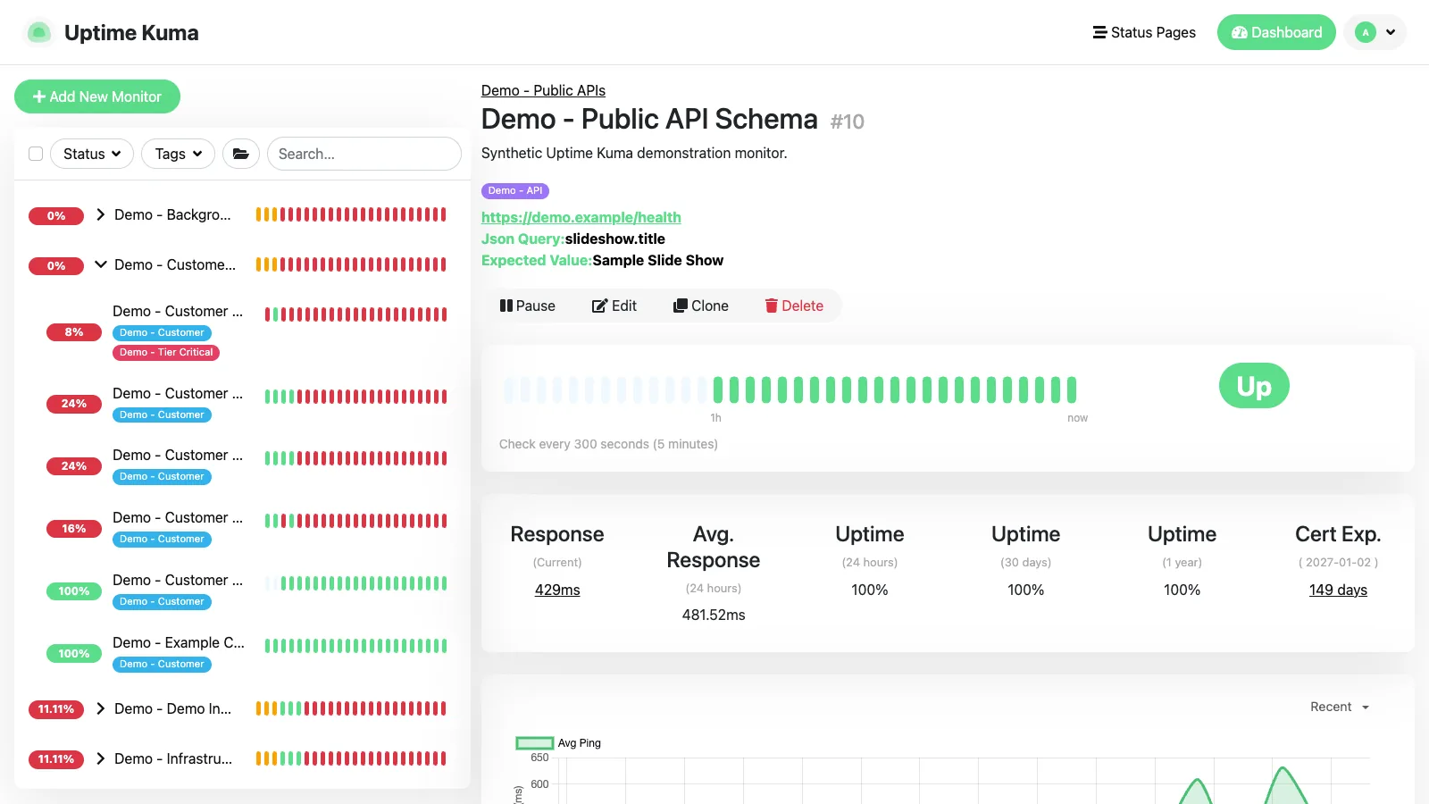Image resolution: width=1429 pixels, height=804 pixels.
Task: Click the Clone copy icon
Action: (681, 306)
